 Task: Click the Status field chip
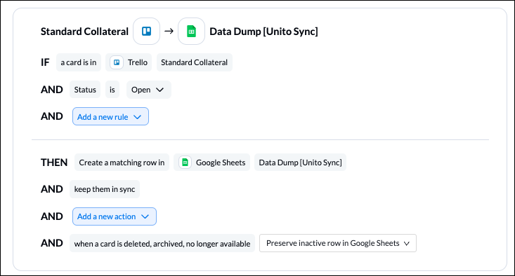[x=85, y=90]
